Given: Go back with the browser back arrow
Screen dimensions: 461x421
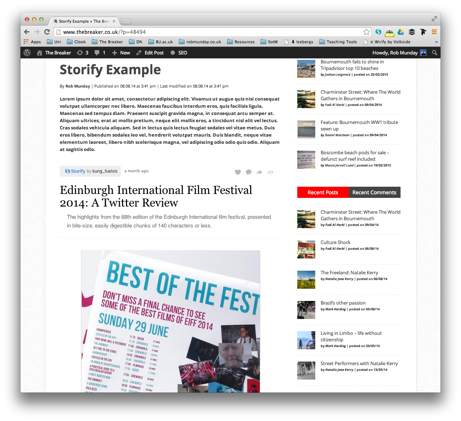Looking at the screenshot, I should [27, 32].
